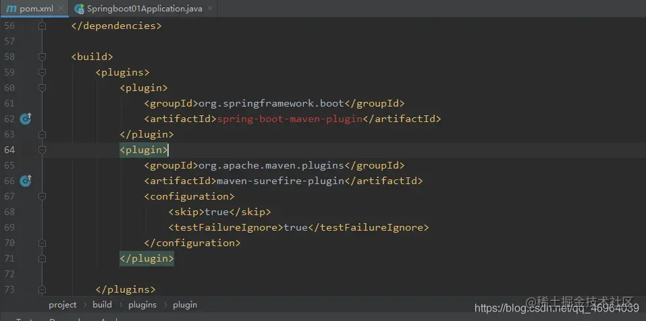The width and height of the screenshot is (646, 321).
Task: Click the Maven file icon on pom.xml tab
Action: pos(11,9)
